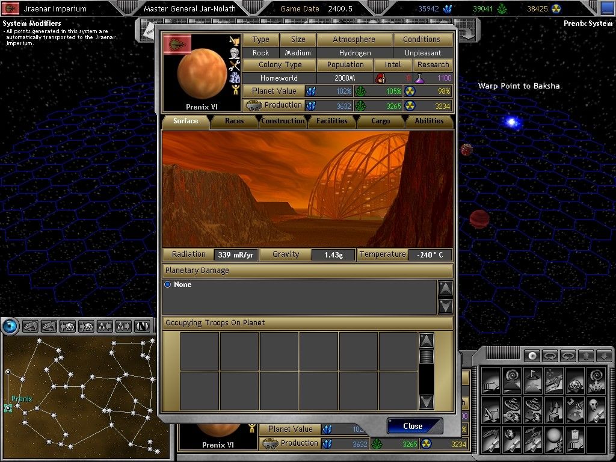Image resolution: width=616 pixels, height=462 pixels.
Task: Open the Races tab
Action: tap(235, 121)
